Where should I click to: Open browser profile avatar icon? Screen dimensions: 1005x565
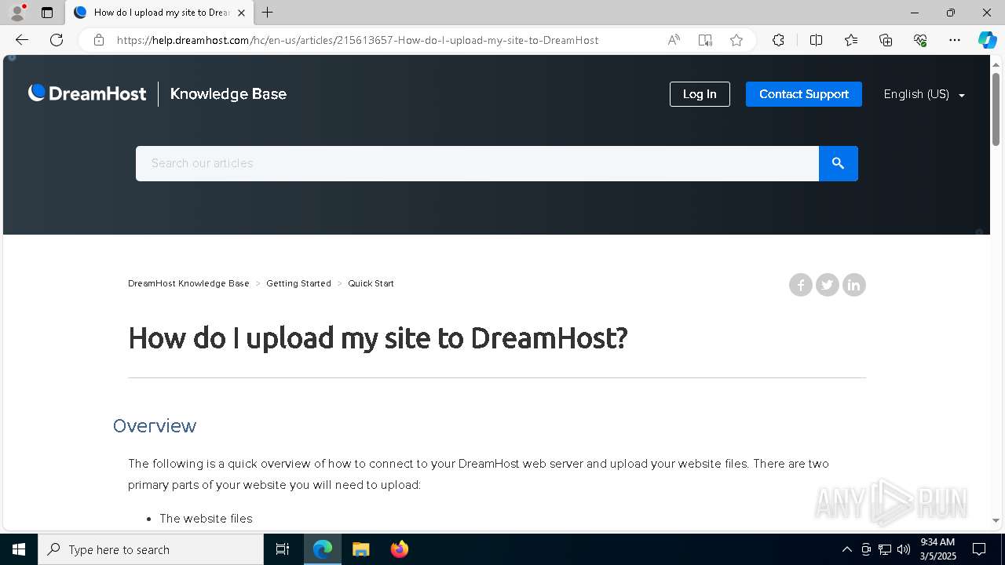click(x=17, y=13)
